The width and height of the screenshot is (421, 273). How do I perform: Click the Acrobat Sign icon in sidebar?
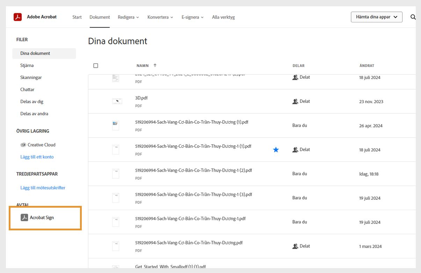pos(24,217)
